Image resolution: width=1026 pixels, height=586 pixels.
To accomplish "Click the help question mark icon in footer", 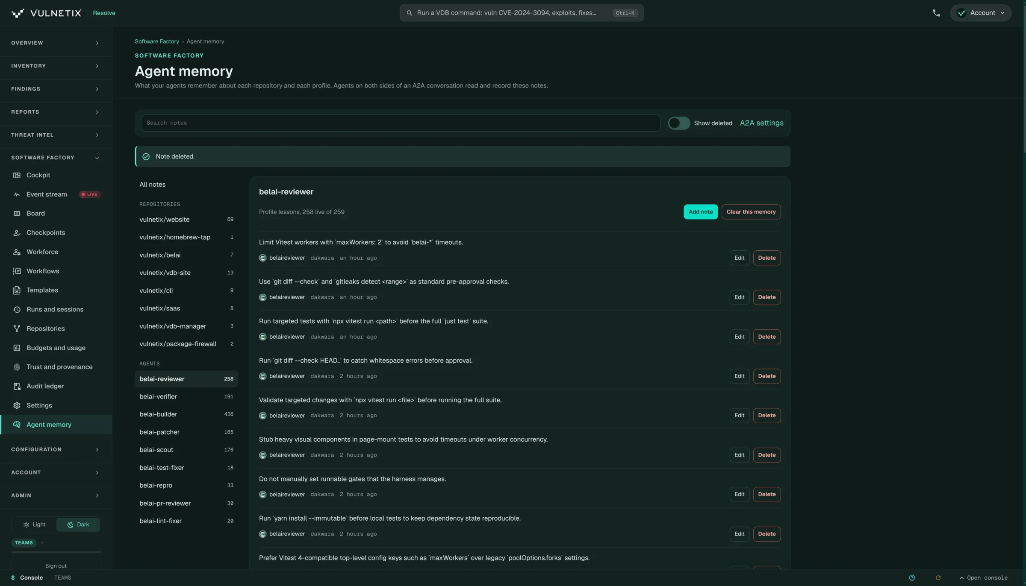I will pyautogui.click(x=912, y=578).
